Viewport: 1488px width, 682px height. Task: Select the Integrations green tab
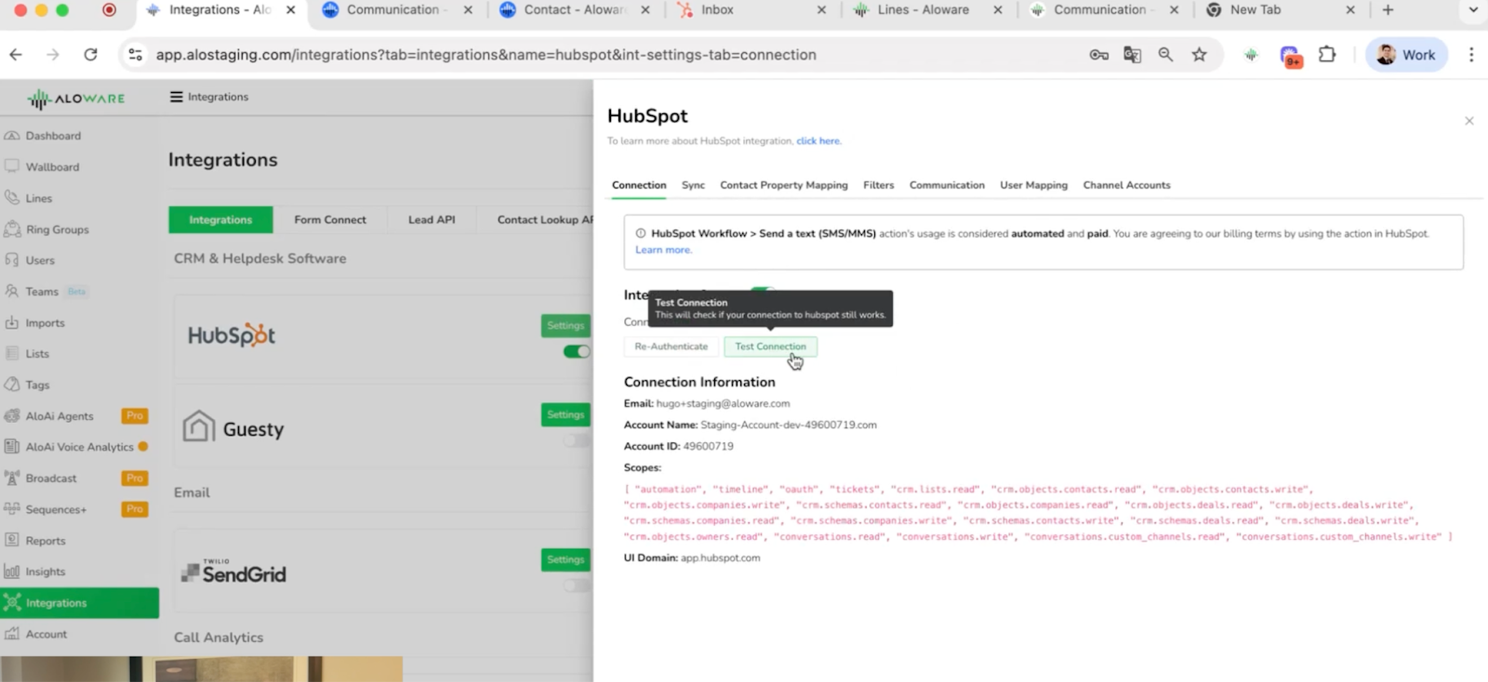(220, 219)
